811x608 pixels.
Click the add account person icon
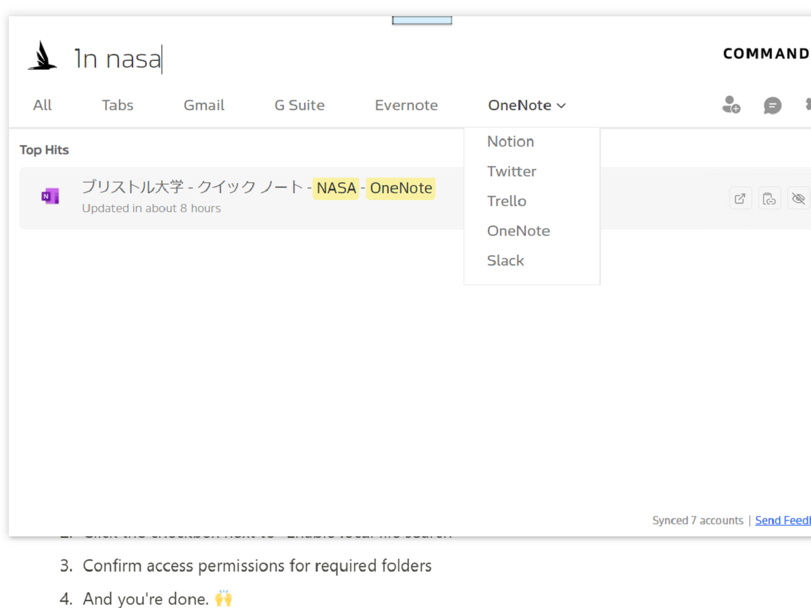pyautogui.click(x=731, y=105)
